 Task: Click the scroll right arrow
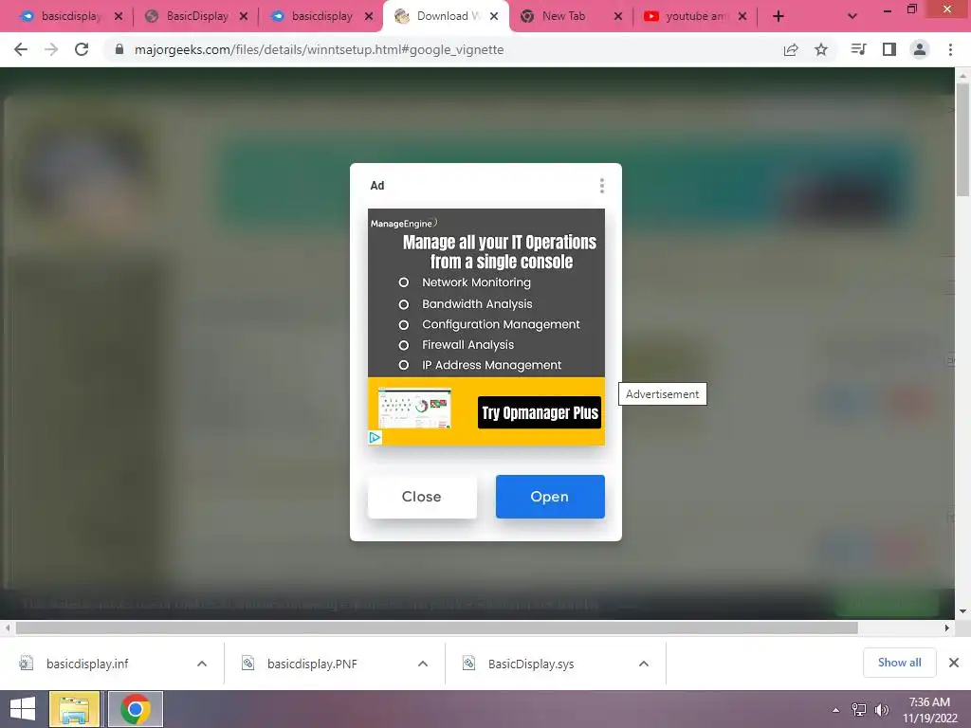(946, 628)
